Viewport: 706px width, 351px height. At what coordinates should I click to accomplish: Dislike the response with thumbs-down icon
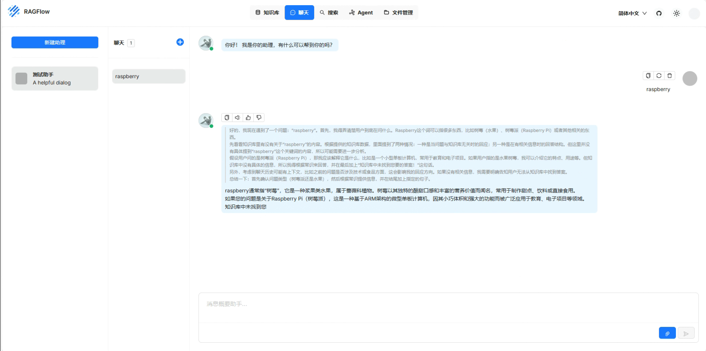click(x=259, y=118)
